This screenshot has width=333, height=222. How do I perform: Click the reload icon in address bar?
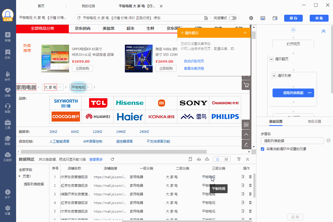pyautogui.click(x=79, y=18)
